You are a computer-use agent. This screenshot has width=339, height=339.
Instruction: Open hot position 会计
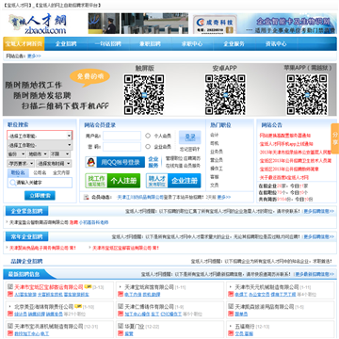click(215, 135)
